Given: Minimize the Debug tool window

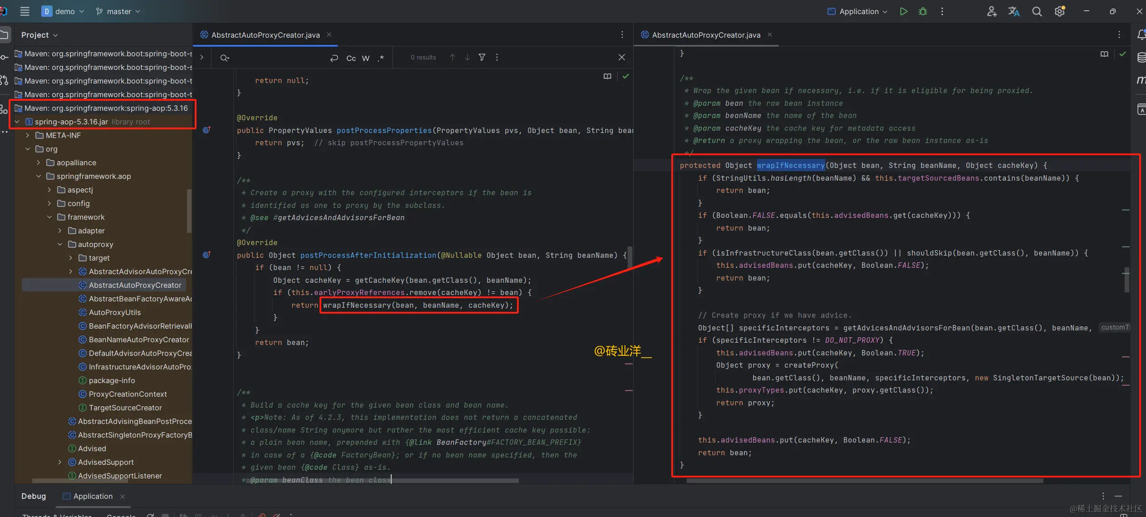Looking at the screenshot, I should [x=1118, y=496].
